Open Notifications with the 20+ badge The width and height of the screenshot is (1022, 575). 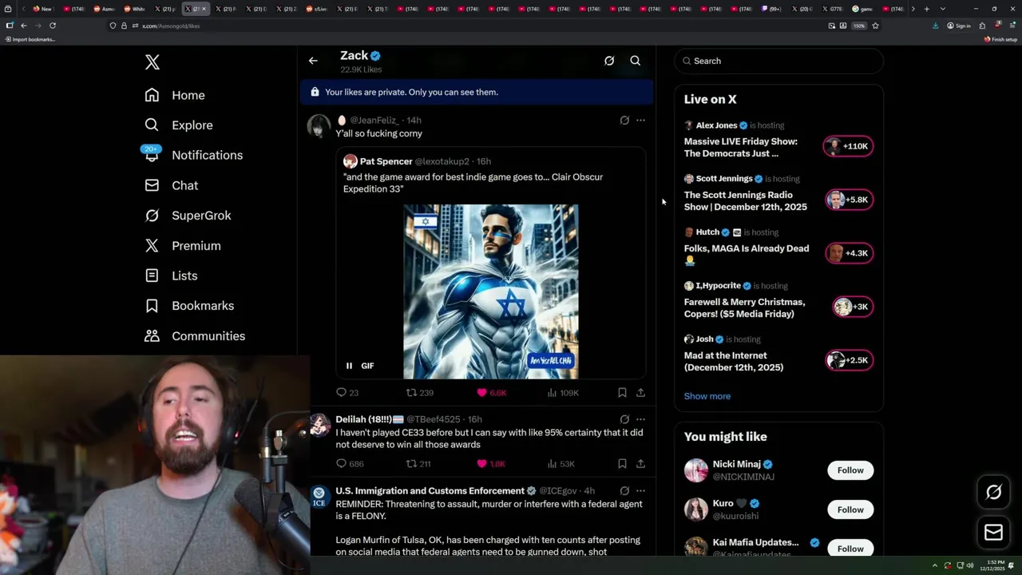[x=193, y=155]
